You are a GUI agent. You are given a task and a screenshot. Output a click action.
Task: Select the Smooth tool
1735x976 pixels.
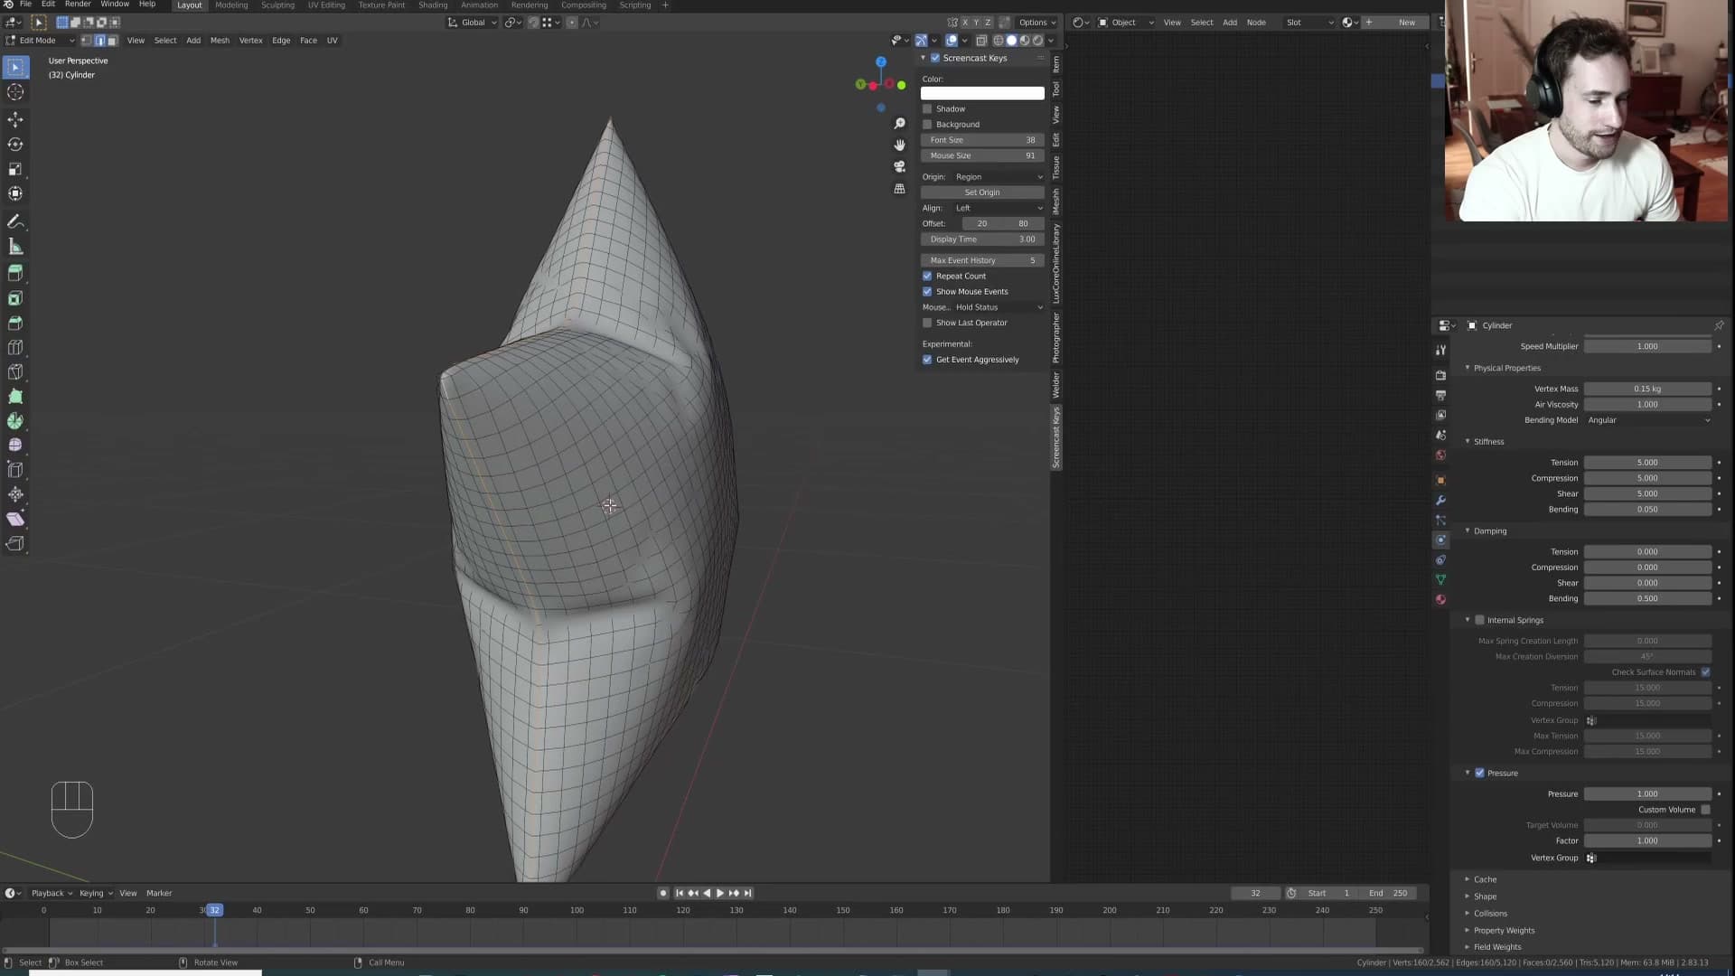point(15,446)
